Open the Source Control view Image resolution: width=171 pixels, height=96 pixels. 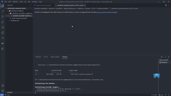3,17
